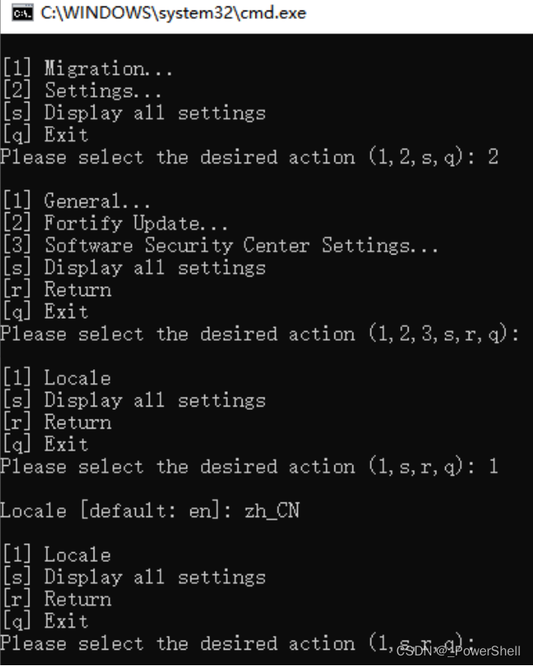Place cursor after the "(1,2,3,s,r,q):" prompt

526,333
